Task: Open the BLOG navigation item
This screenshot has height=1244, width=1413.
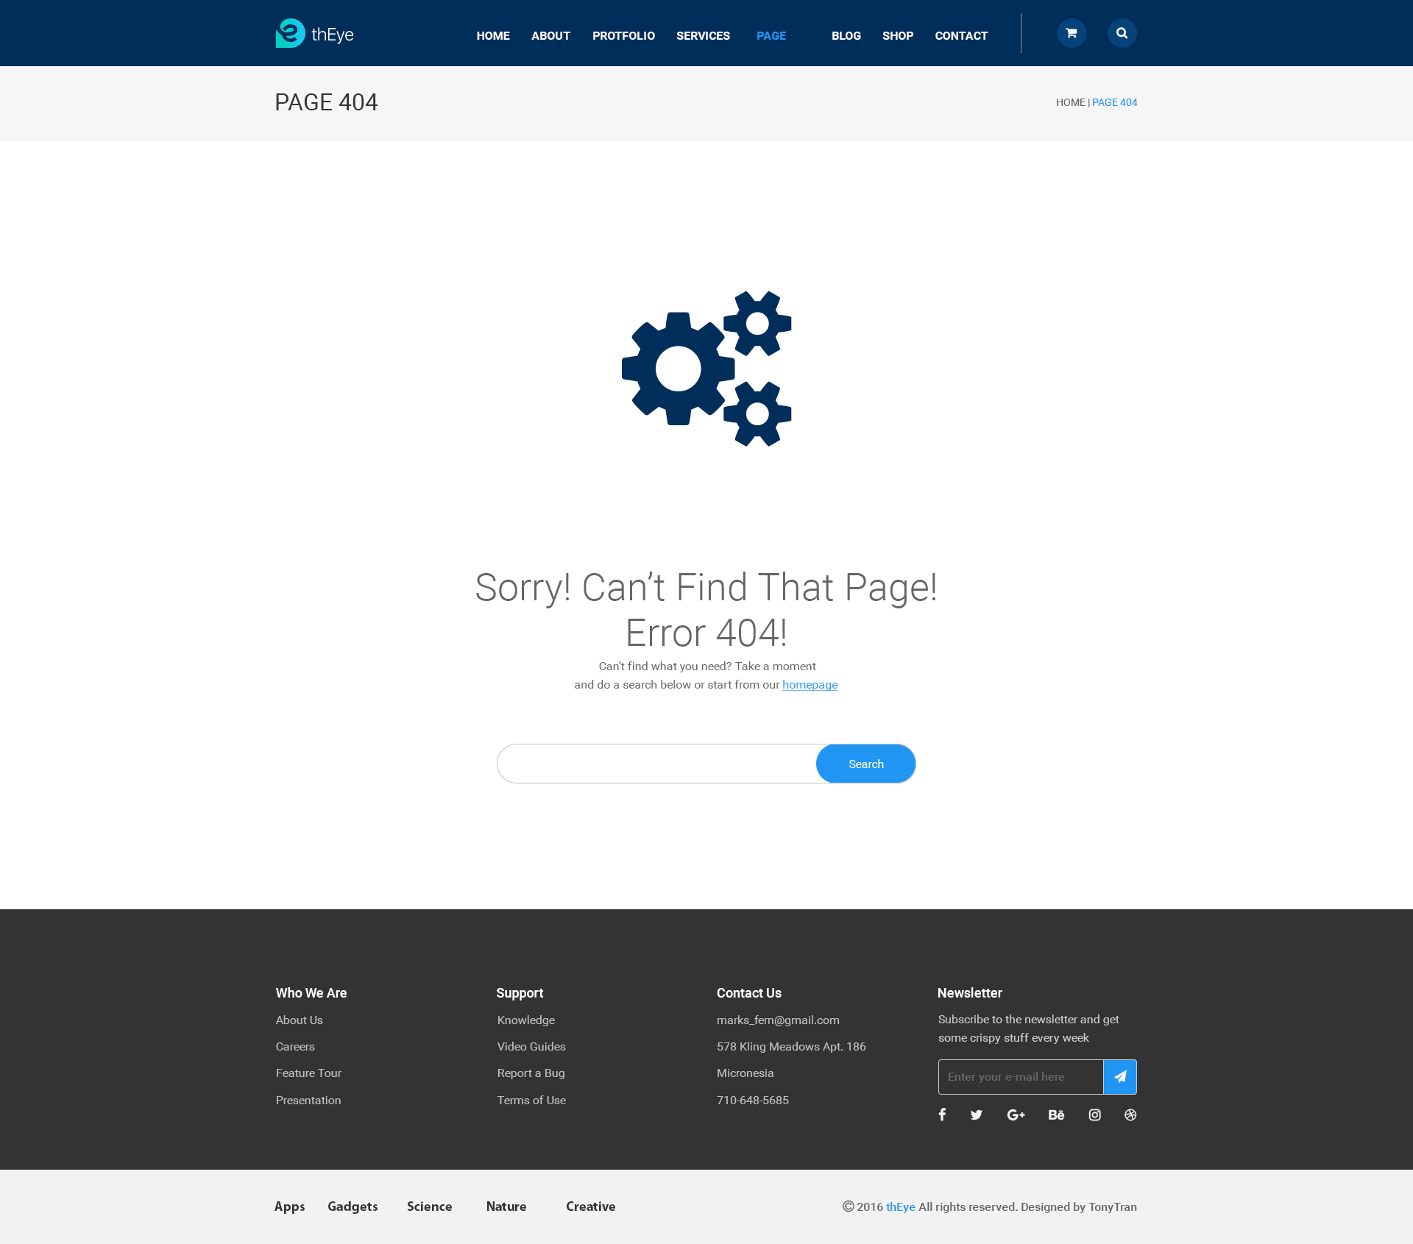Action: [x=846, y=35]
